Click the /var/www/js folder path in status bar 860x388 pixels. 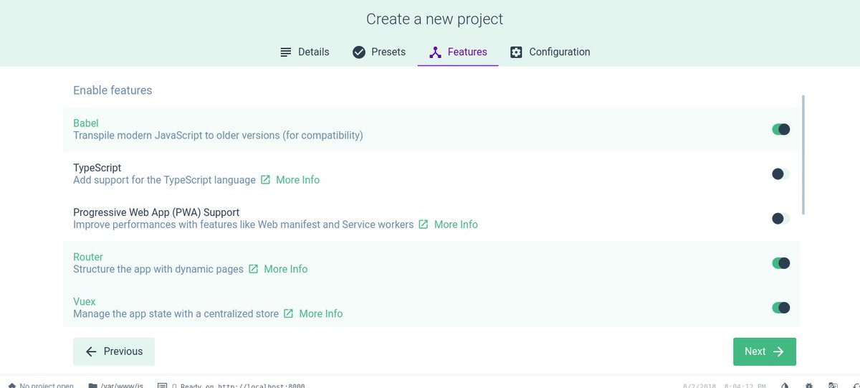(115, 385)
